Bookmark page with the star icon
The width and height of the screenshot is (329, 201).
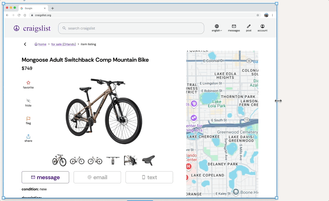point(258,15)
